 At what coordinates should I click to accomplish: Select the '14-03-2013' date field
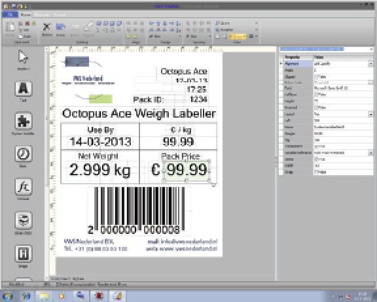[x=100, y=142]
